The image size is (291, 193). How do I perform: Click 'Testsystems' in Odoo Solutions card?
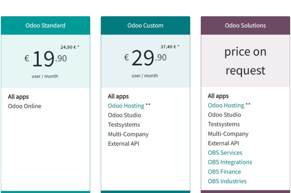224,124
